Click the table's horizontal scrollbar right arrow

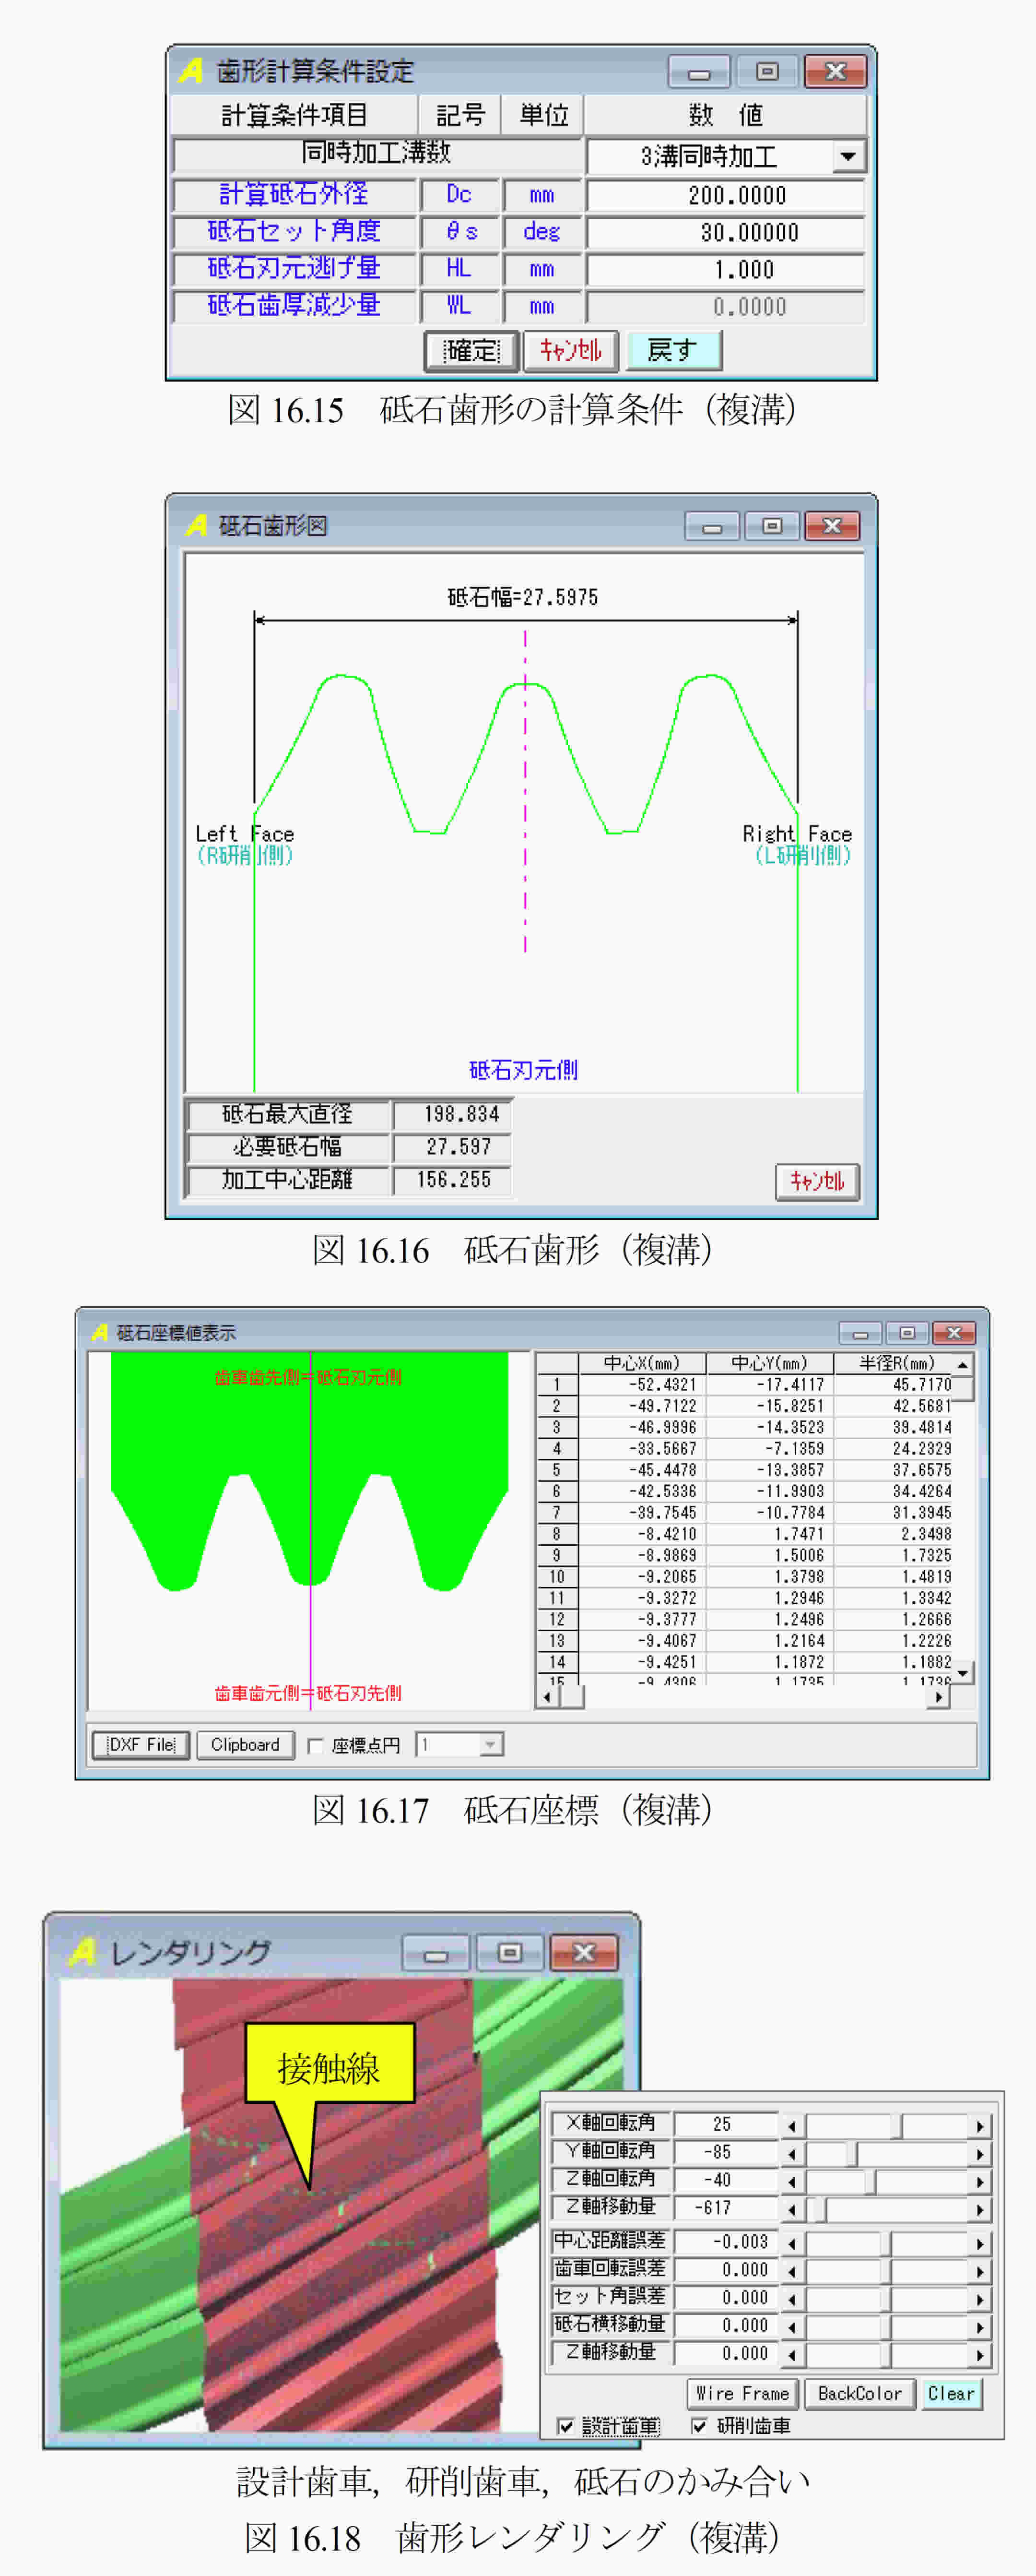tap(938, 1697)
